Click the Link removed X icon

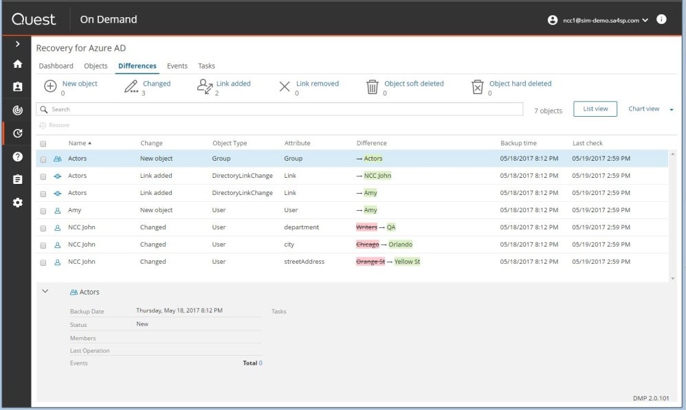point(285,87)
